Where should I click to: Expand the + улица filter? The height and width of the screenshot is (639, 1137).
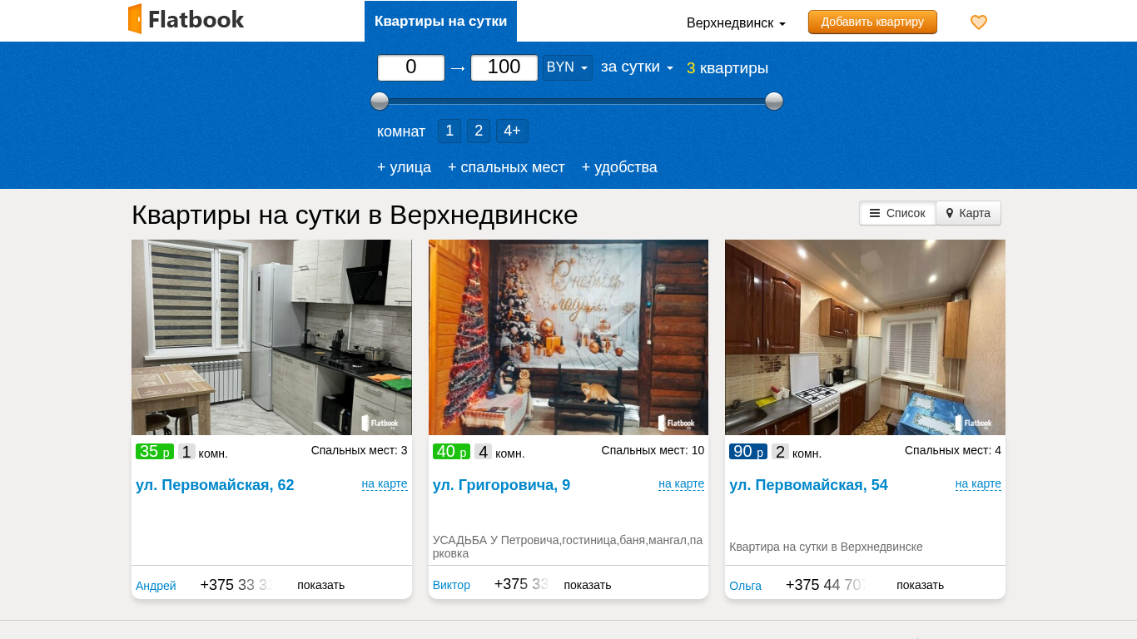coord(404,167)
